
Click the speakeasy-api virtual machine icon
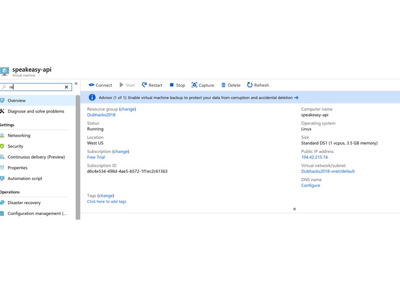coord(5,71)
